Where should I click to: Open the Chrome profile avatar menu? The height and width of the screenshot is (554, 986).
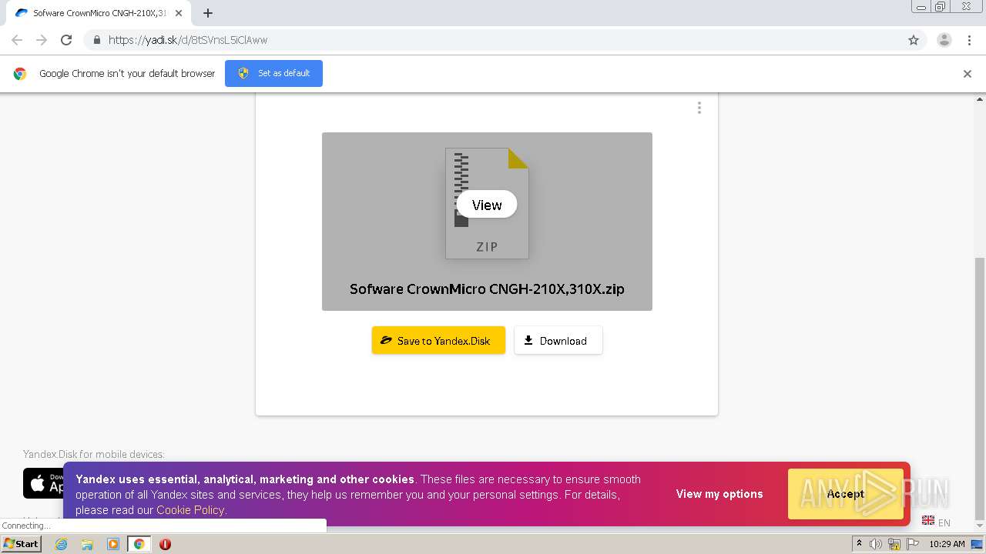tap(944, 40)
